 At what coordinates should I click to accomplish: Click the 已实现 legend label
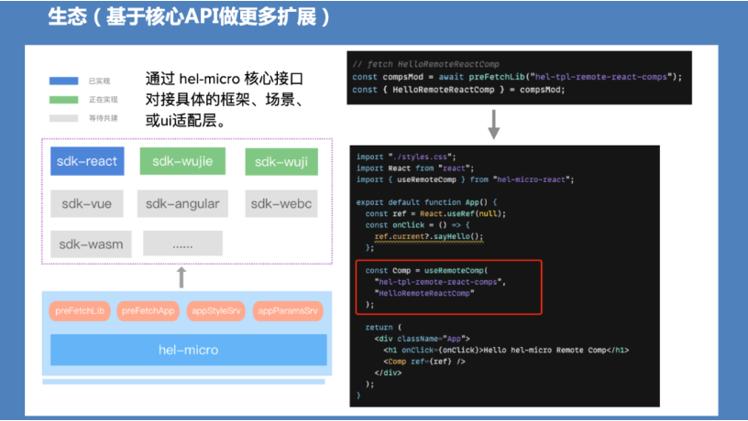99,81
